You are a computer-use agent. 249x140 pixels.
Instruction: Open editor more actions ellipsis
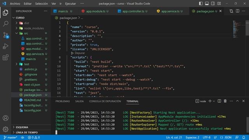click(x=244, y=11)
